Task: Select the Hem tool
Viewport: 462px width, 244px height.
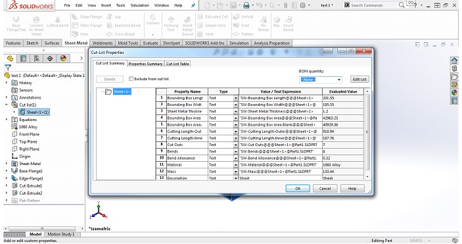Action: coord(80,34)
